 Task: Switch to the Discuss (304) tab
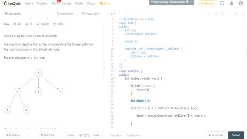point(91,14)
